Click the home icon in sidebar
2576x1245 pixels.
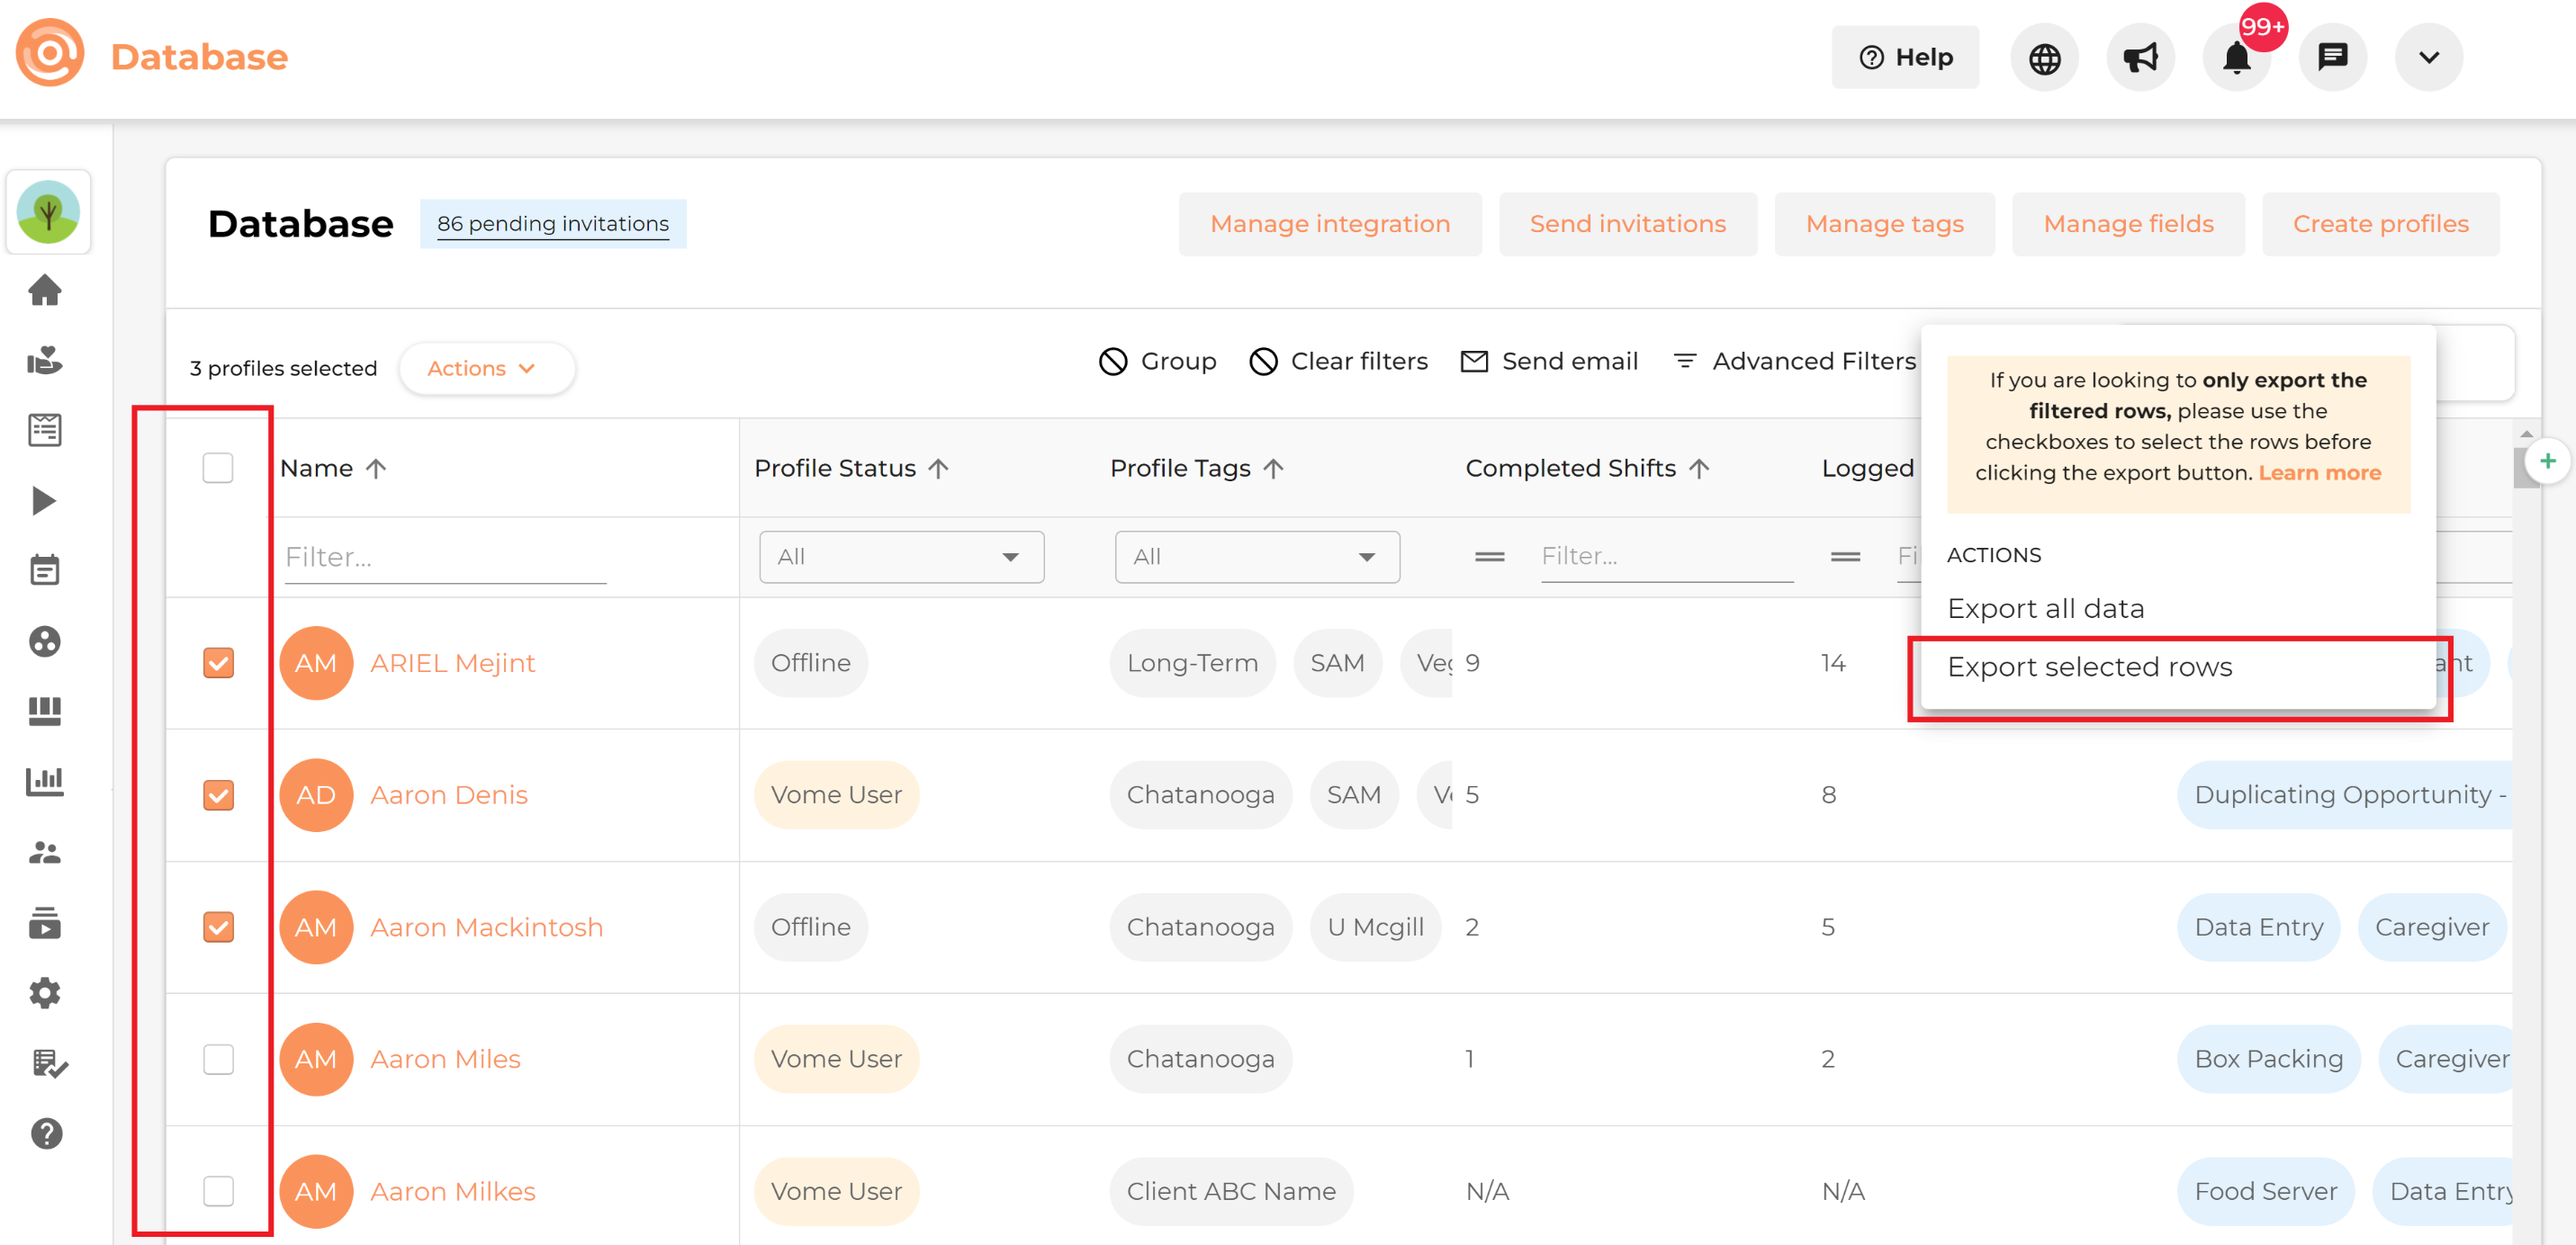coord(45,291)
